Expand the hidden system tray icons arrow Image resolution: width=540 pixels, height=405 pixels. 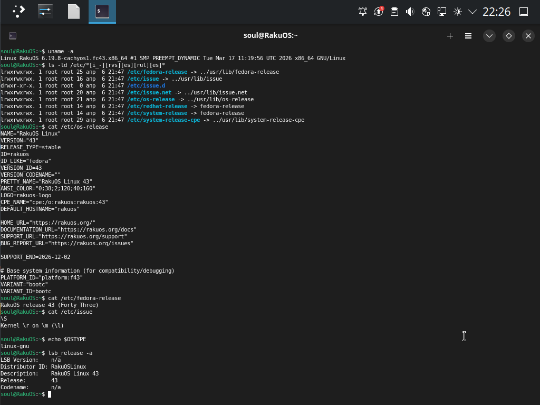(x=472, y=12)
